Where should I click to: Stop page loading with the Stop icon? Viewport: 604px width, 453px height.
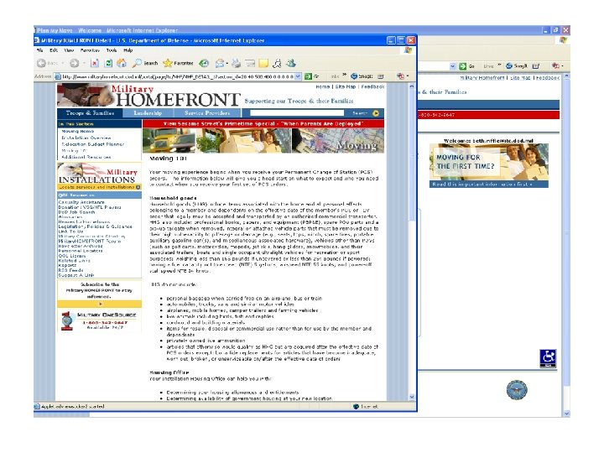click(95, 63)
